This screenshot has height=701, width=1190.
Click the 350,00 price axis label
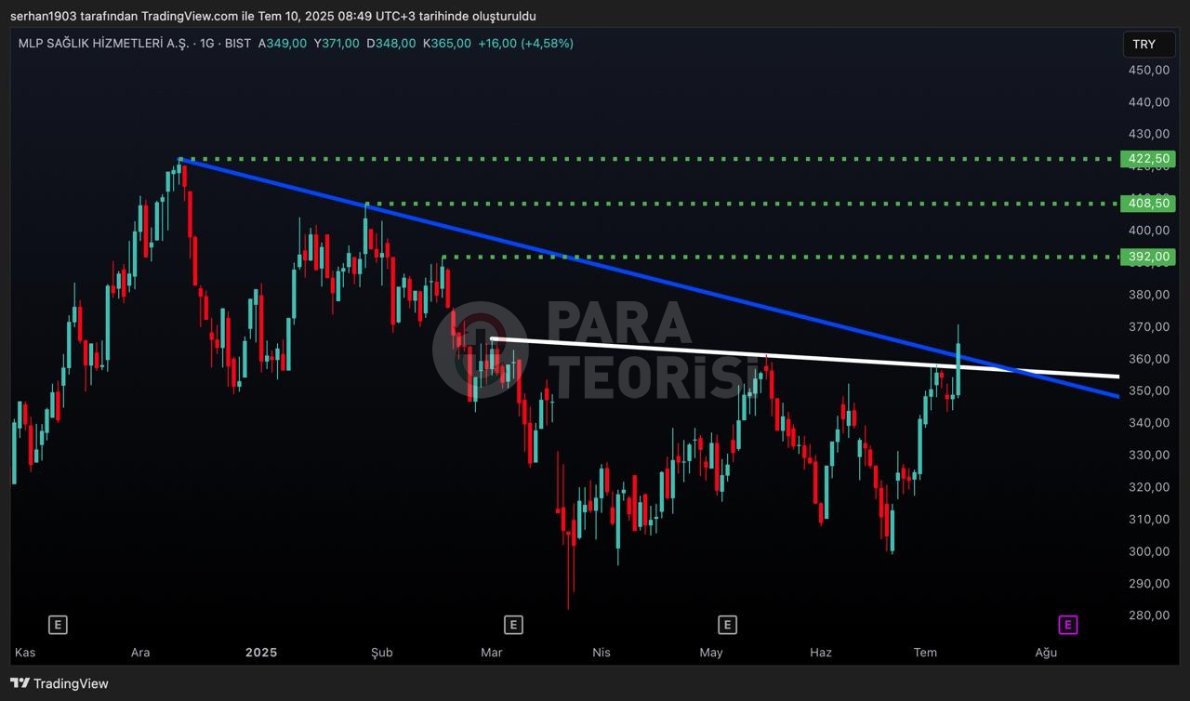coord(1149,390)
